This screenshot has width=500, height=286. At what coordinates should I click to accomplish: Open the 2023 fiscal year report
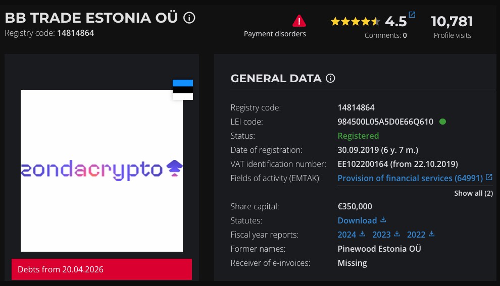tap(381, 235)
